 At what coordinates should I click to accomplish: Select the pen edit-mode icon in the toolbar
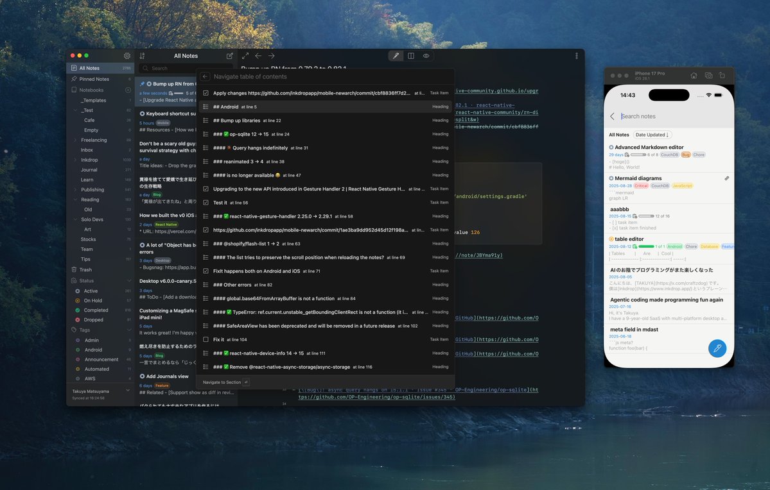click(396, 56)
